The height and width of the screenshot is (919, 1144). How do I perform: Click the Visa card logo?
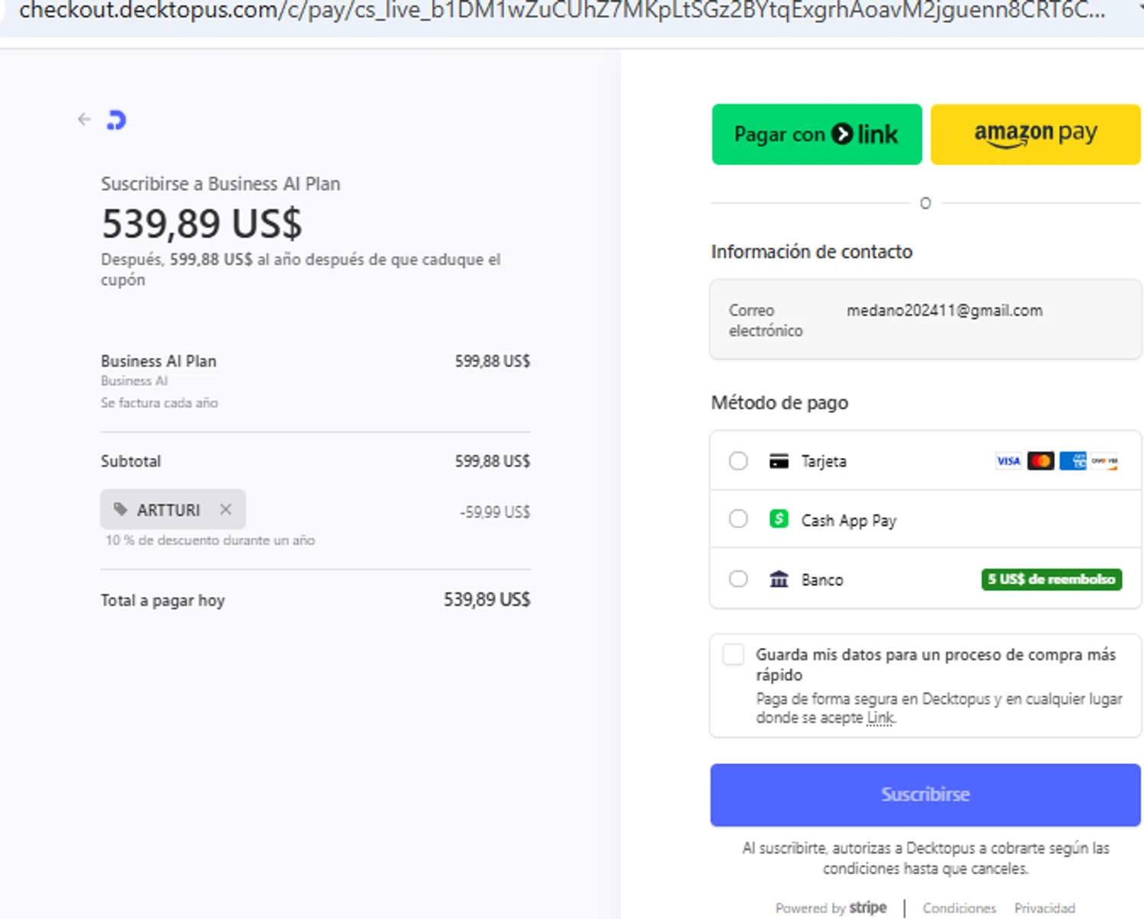point(1008,461)
